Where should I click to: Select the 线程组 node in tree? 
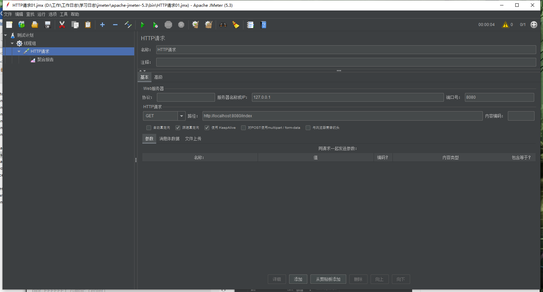30,43
